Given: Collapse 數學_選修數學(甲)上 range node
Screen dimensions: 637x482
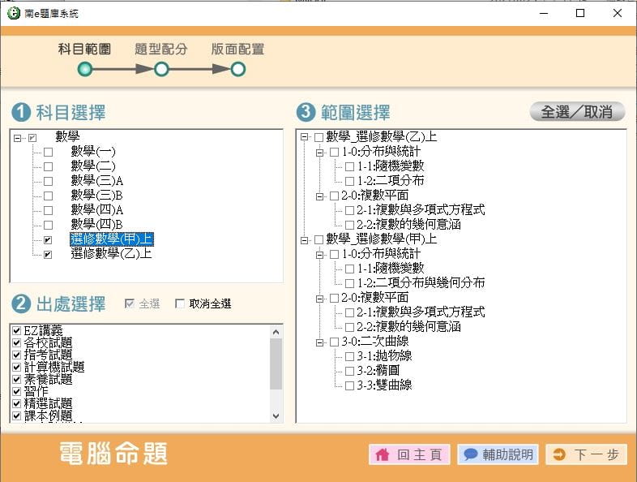Looking at the screenshot, I should pos(304,240).
